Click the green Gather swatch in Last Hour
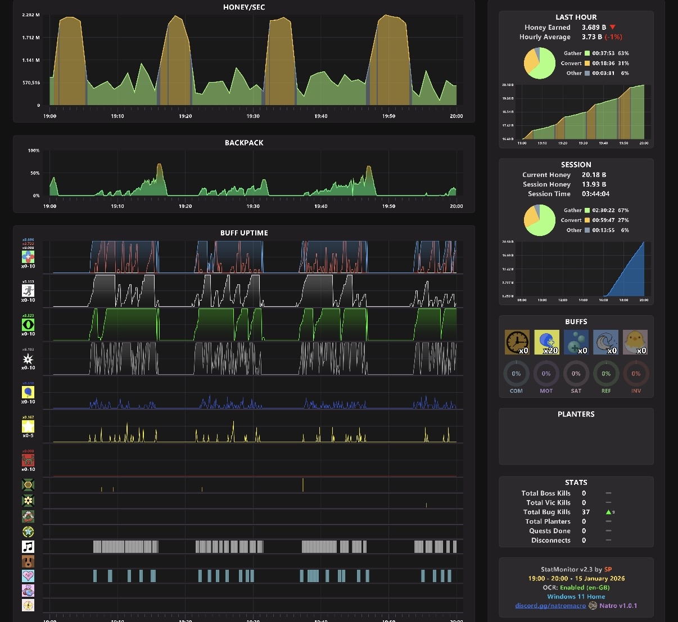678x622 pixels. [587, 53]
